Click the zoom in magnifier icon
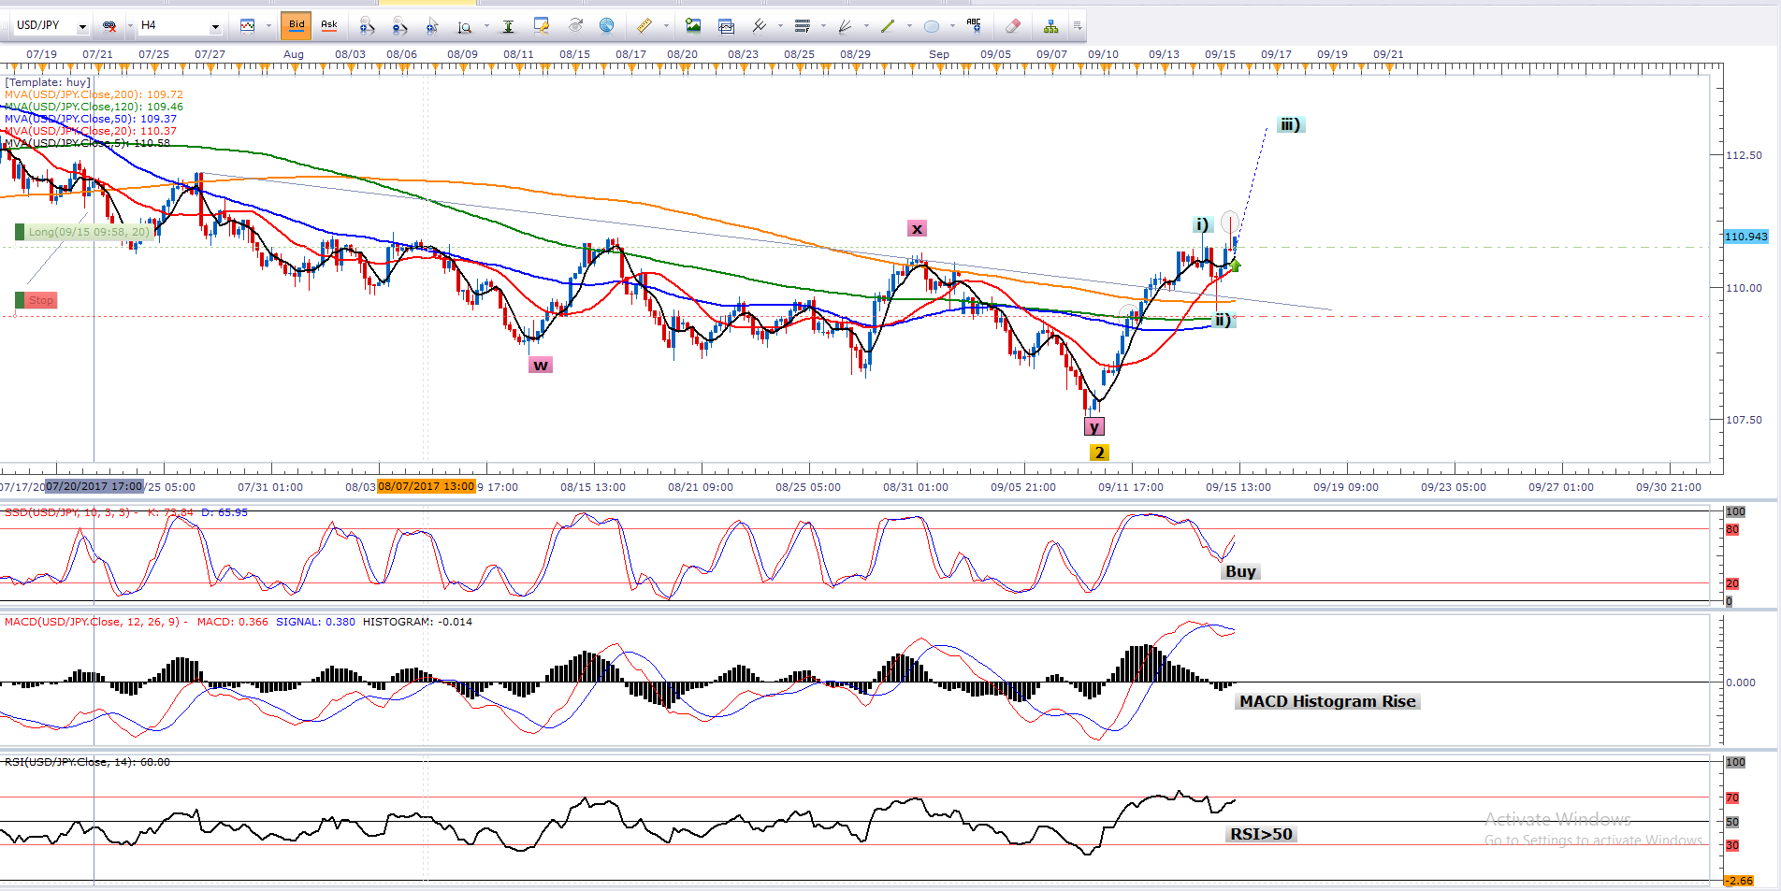 (x=367, y=26)
